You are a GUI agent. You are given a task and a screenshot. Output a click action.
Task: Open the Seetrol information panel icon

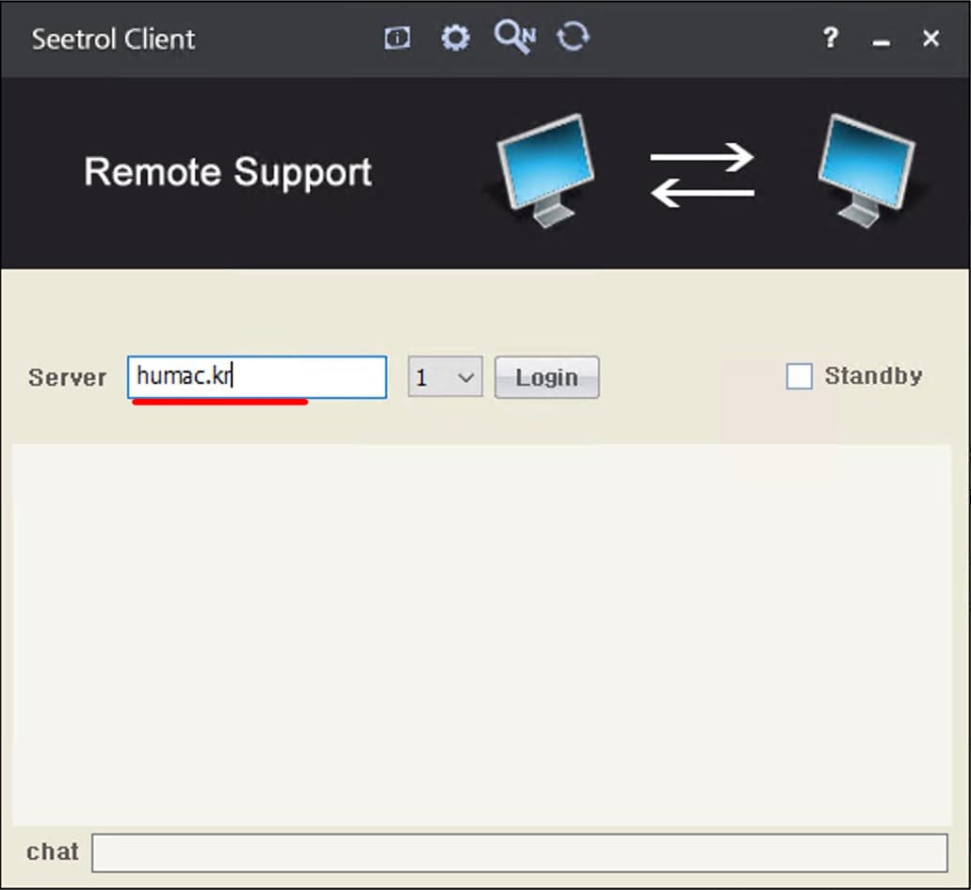[396, 39]
